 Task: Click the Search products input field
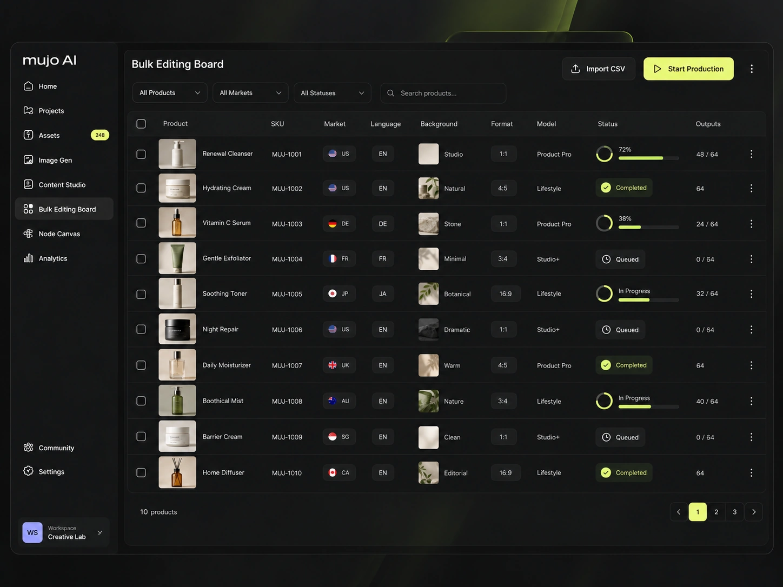pos(443,93)
